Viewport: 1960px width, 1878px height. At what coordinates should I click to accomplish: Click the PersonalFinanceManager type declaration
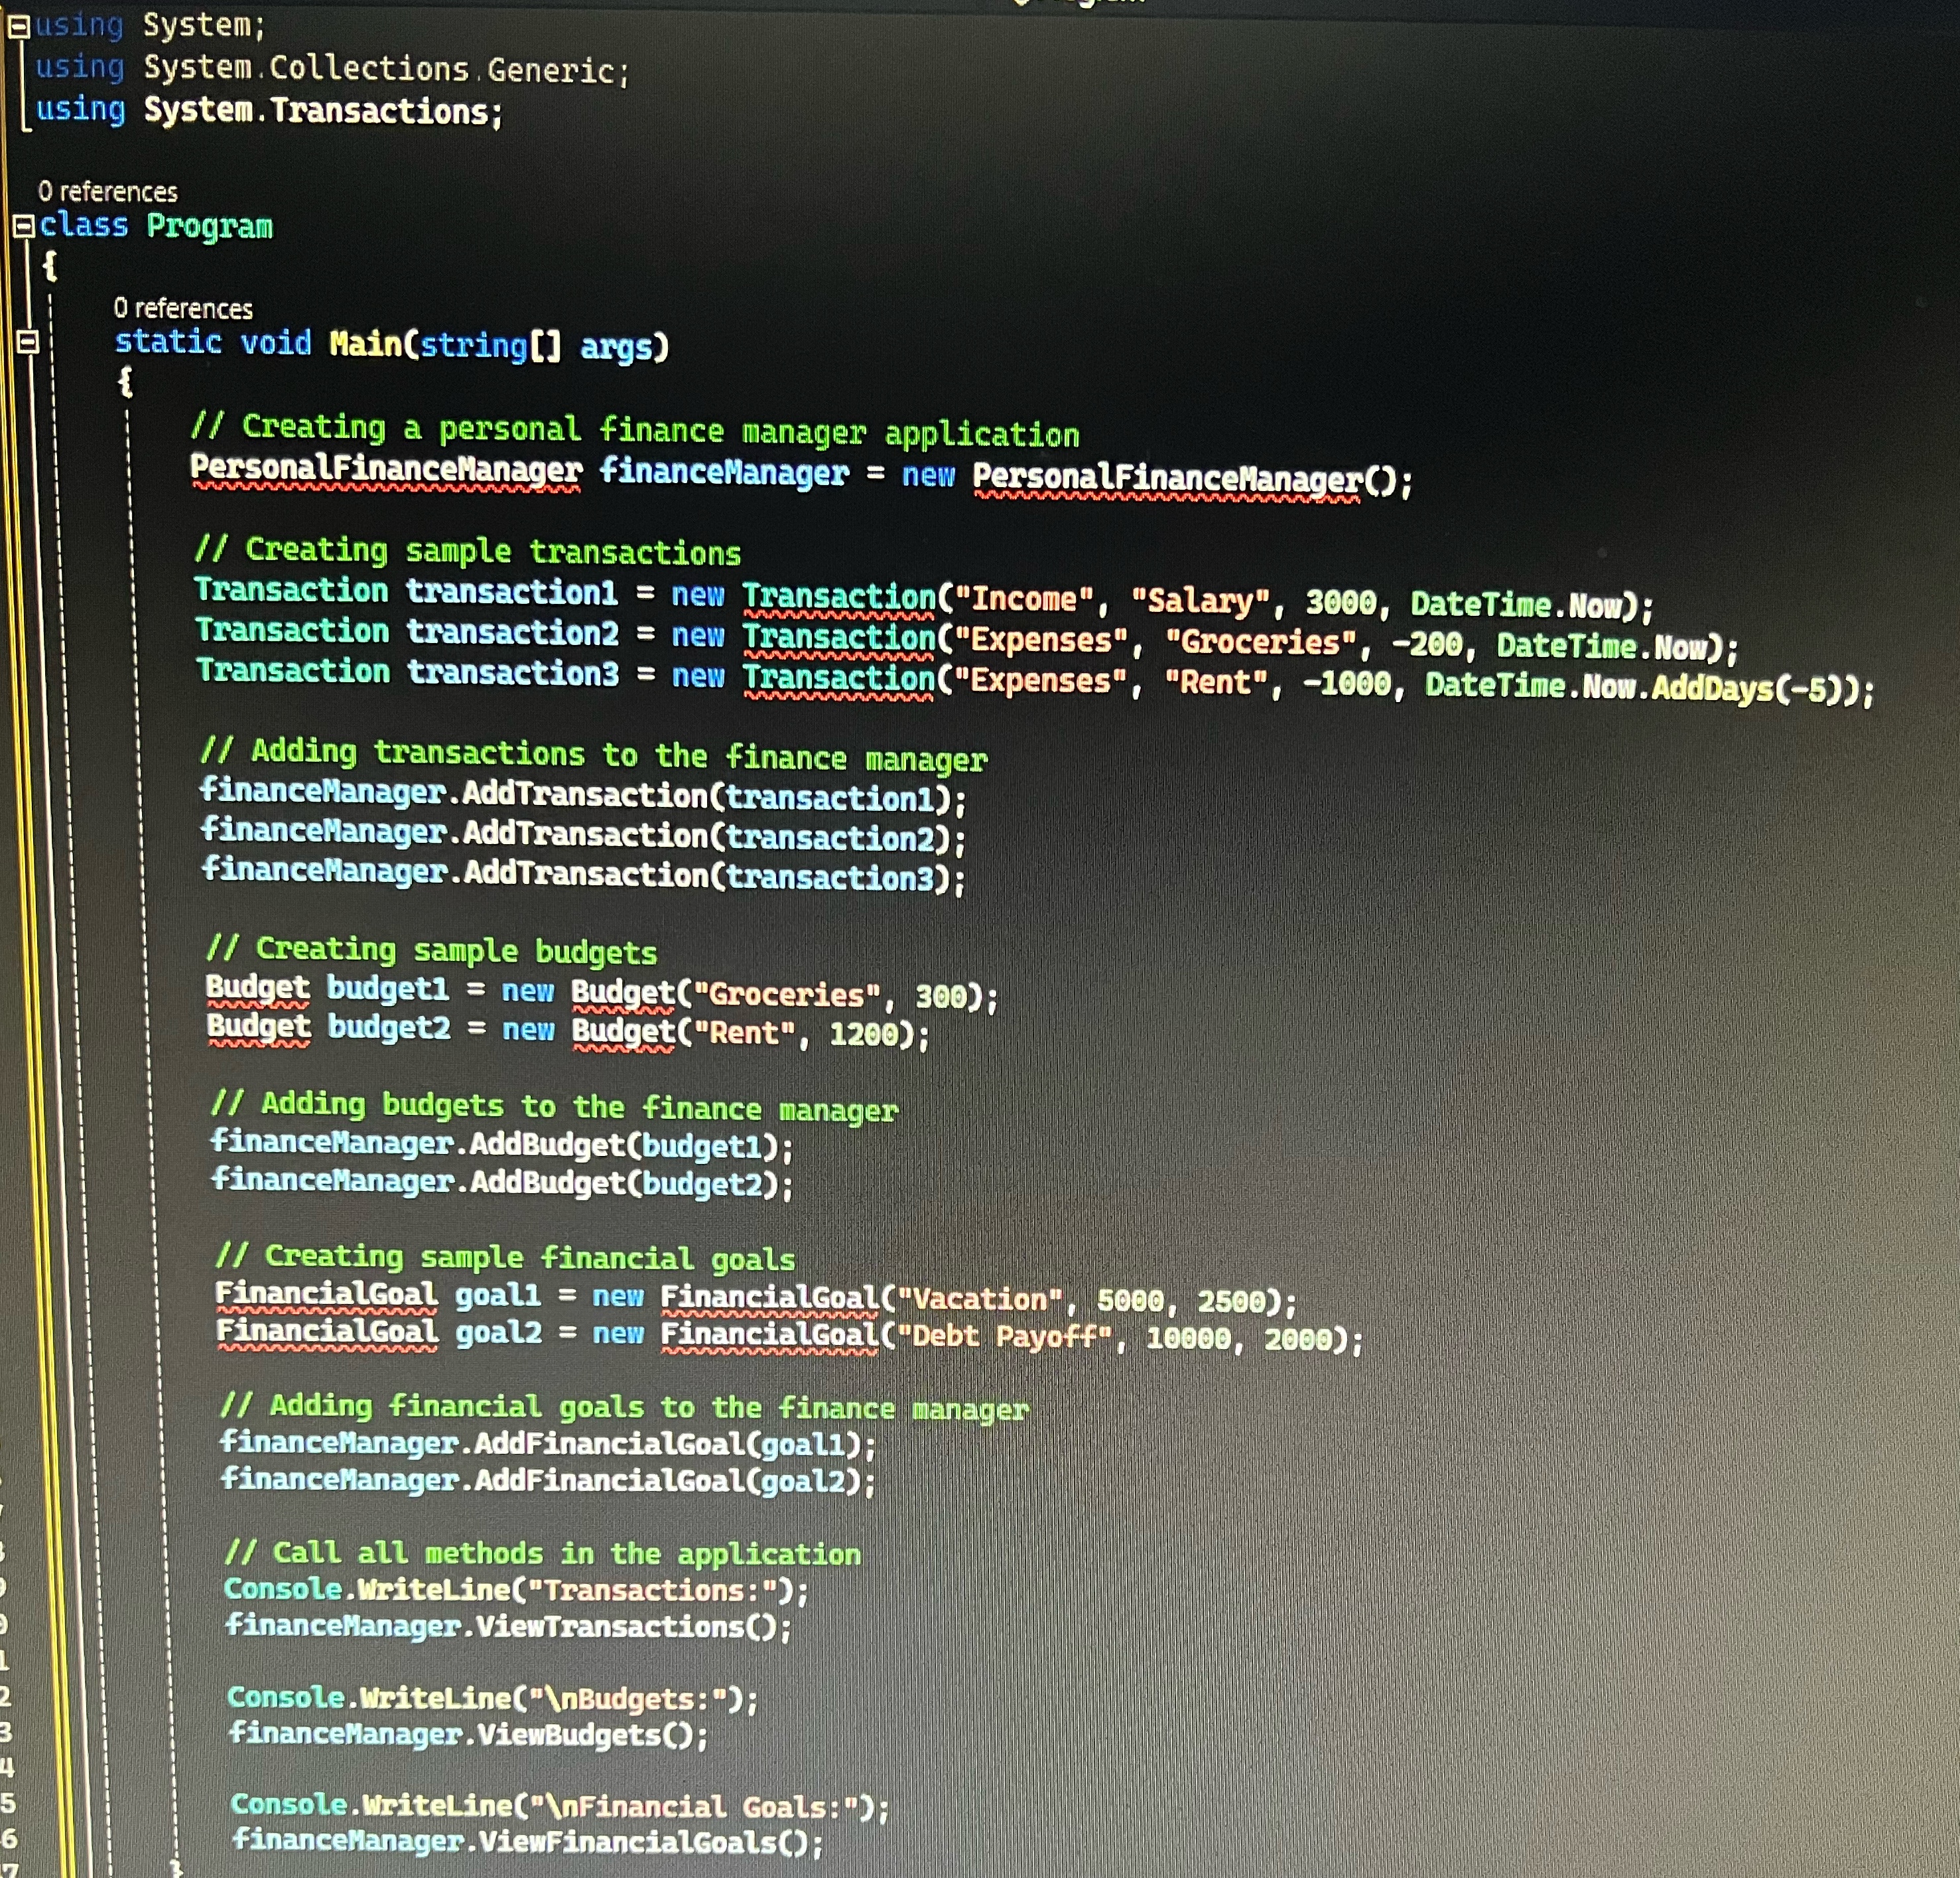point(386,469)
